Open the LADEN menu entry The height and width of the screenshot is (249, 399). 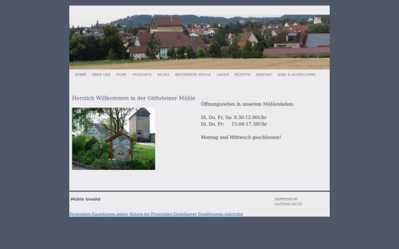223,74
